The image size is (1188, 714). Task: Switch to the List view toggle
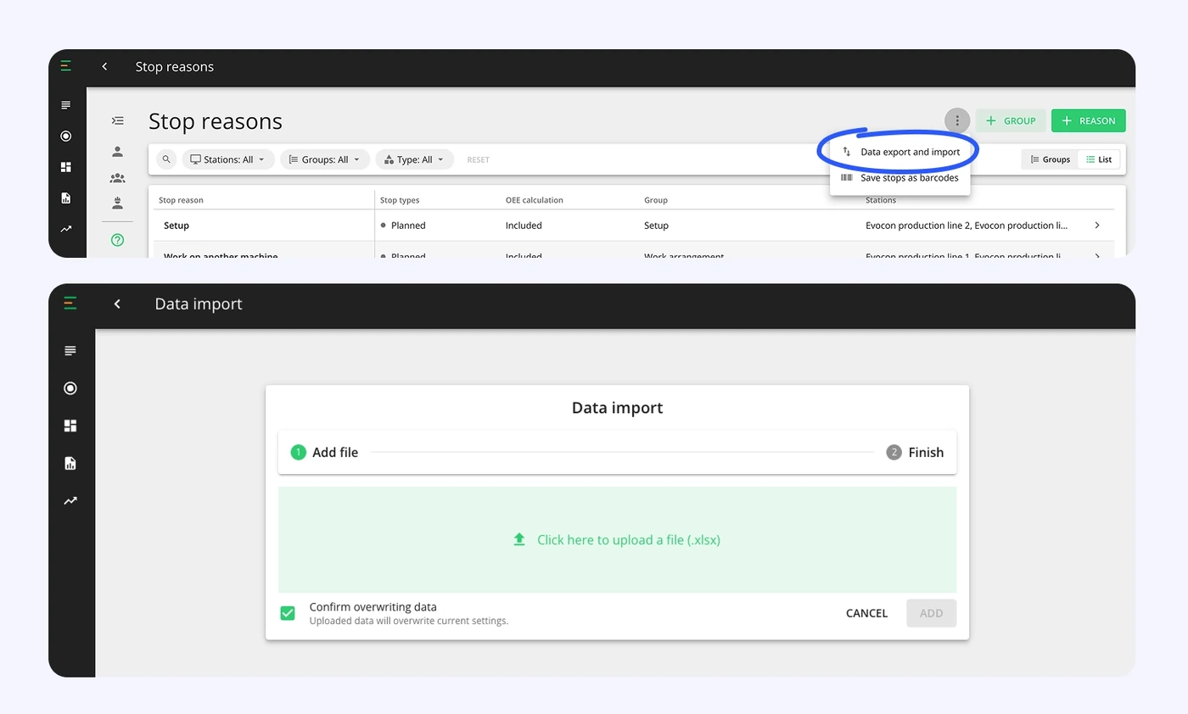click(1099, 159)
